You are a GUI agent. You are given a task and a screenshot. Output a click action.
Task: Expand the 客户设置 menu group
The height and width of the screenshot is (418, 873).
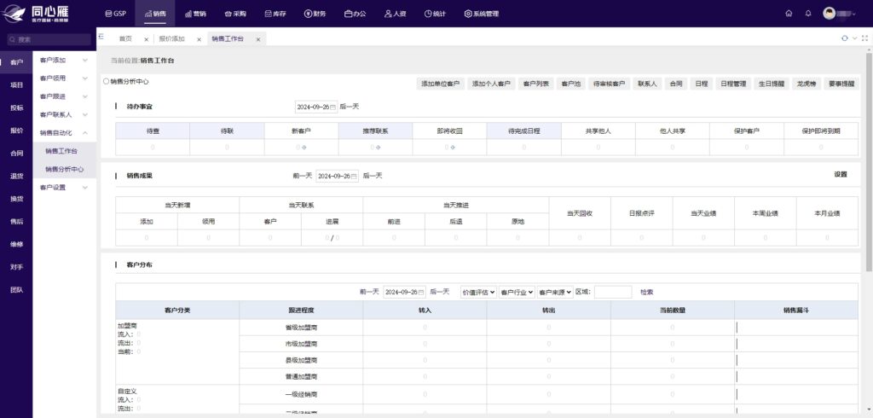[63, 188]
